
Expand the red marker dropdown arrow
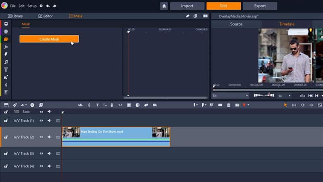pyautogui.click(x=248, y=105)
